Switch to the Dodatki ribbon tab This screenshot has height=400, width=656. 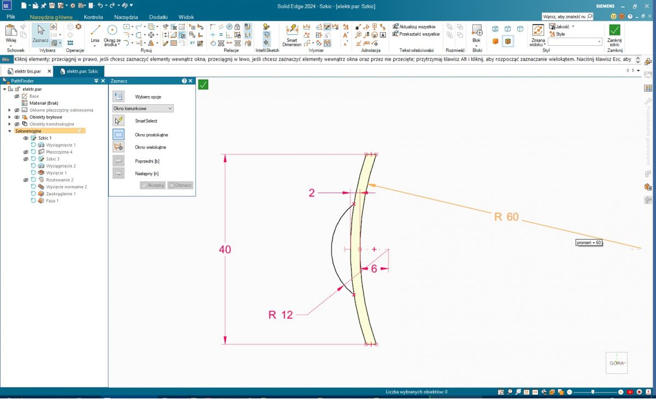158,17
